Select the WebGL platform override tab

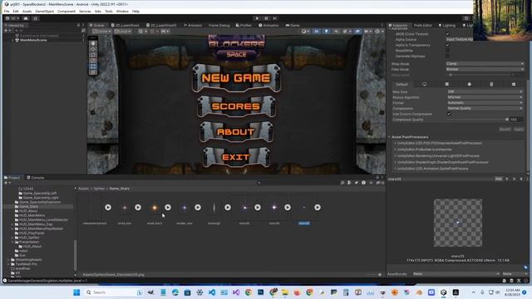point(491,84)
